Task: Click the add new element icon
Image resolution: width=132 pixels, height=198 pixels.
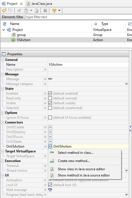Action: pyautogui.click(x=54, y=10)
